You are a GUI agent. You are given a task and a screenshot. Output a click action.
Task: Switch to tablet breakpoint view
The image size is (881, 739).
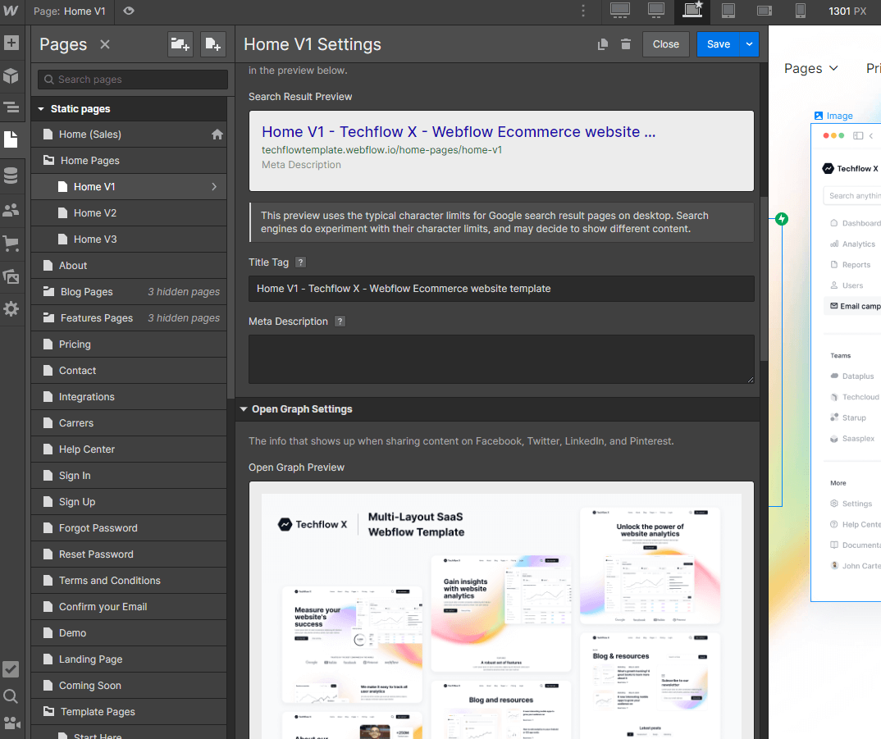(727, 11)
